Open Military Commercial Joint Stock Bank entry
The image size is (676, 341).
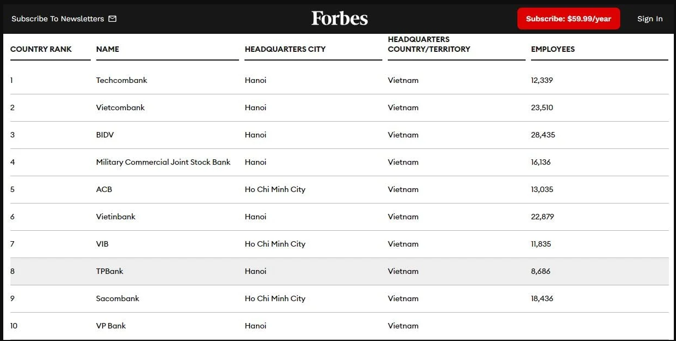click(x=163, y=162)
